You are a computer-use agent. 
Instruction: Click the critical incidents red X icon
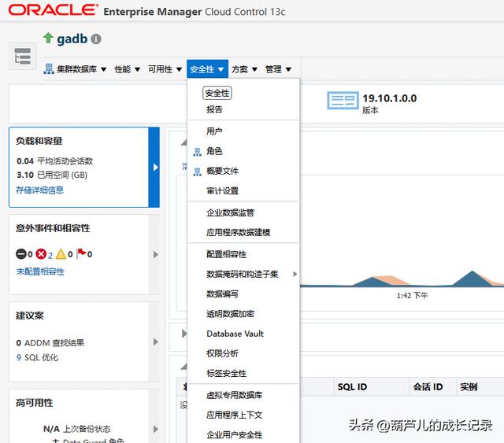[41, 254]
